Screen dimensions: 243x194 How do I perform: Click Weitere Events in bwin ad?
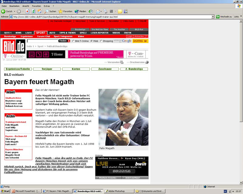coord(108,178)
